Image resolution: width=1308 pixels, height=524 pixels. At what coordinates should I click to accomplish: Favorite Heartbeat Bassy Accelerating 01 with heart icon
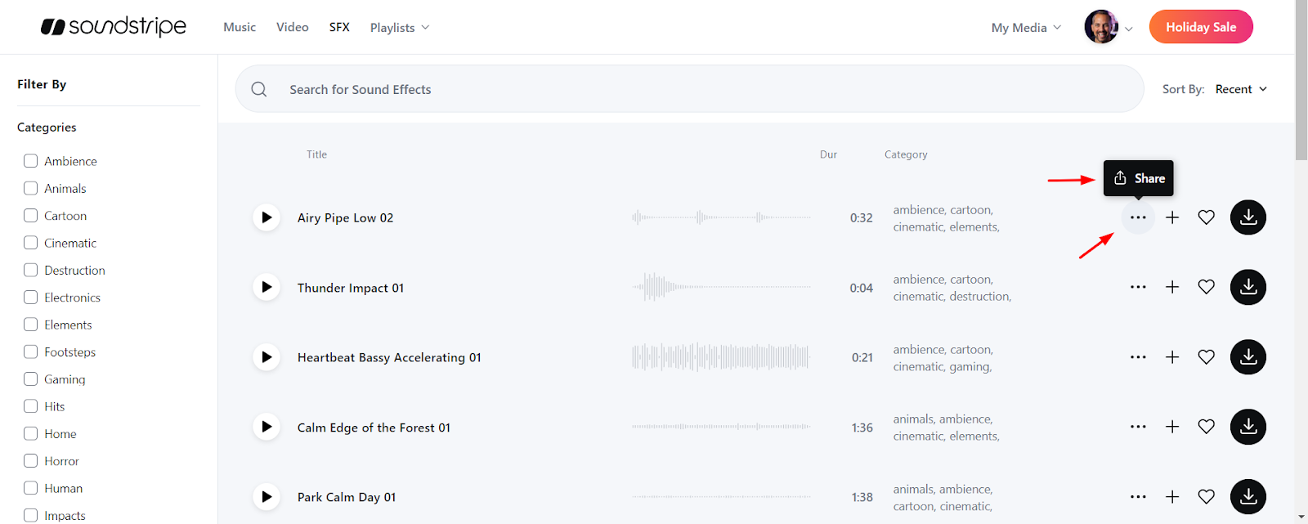coord(1206,357)
